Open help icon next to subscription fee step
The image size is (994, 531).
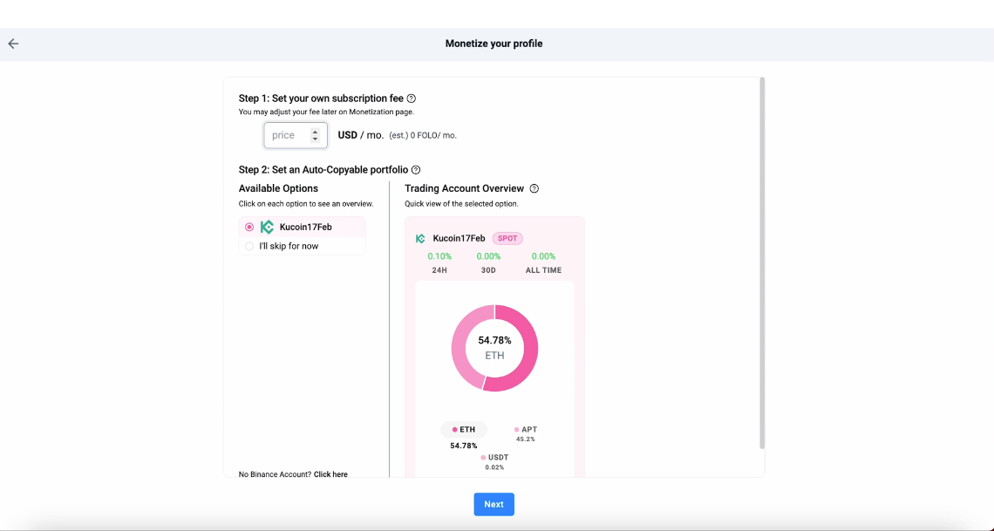[x=412, y=99]
